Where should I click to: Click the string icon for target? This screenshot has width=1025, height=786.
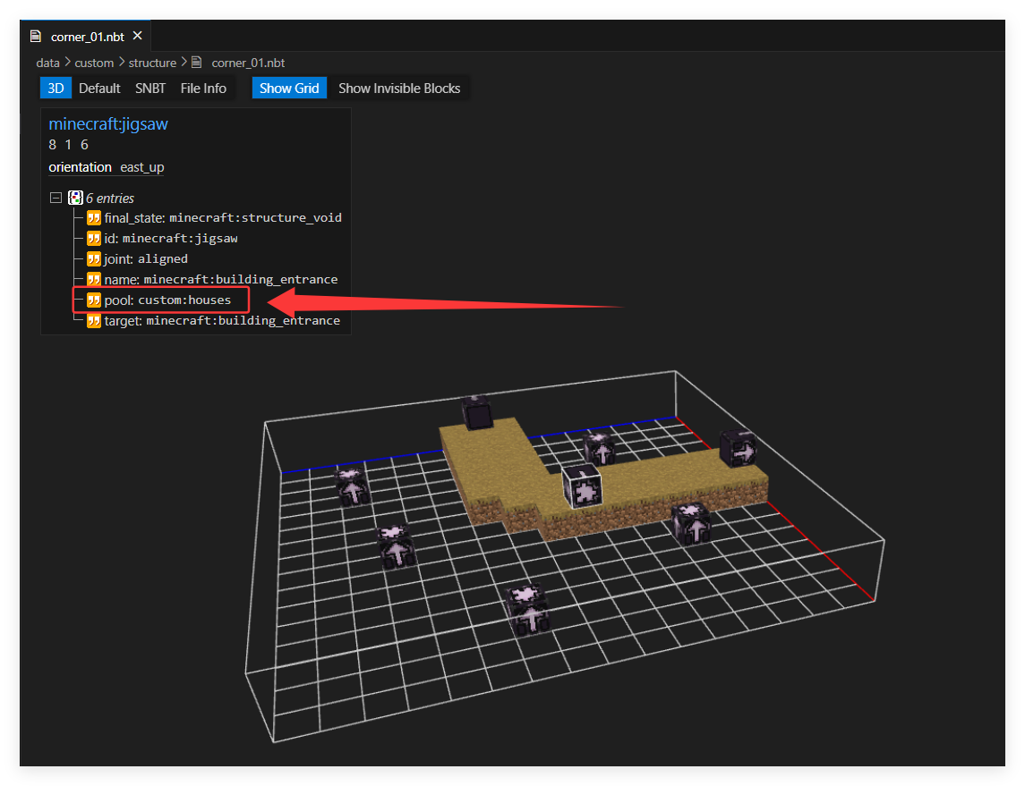click(x=94, y=320)
